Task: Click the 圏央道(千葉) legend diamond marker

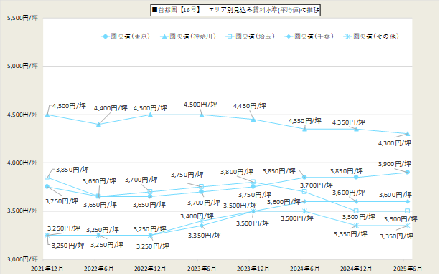Action: point(289,37)
